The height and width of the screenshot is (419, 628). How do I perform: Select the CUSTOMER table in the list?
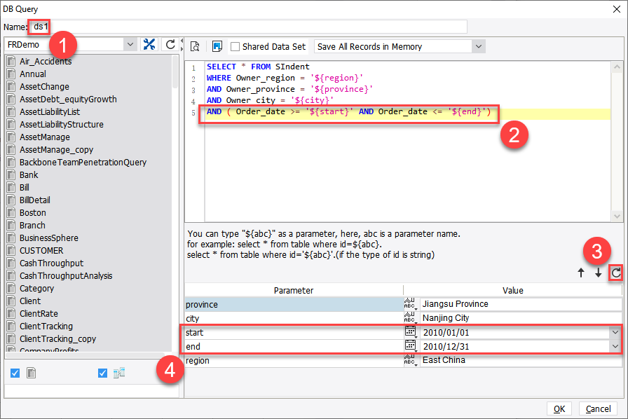pyautogui.click(x=41, y=250)
